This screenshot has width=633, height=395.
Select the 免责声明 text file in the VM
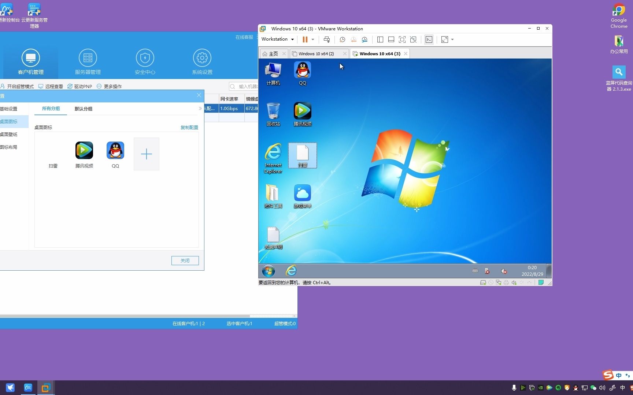pyautogui.click(x=273, y=237)
